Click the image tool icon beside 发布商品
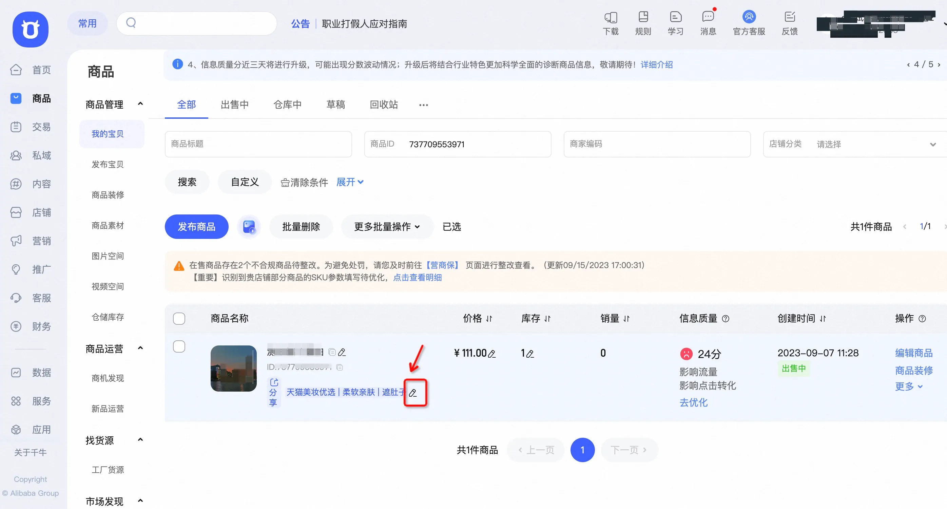 249,227
